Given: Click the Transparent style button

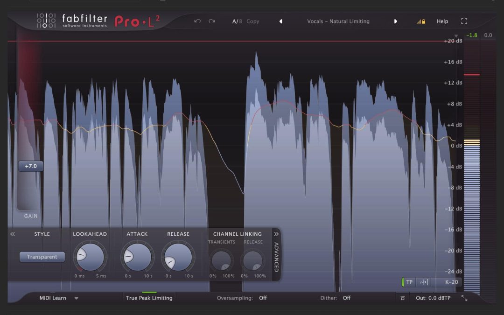Looking at the screenshot, I should coord(42,257).
